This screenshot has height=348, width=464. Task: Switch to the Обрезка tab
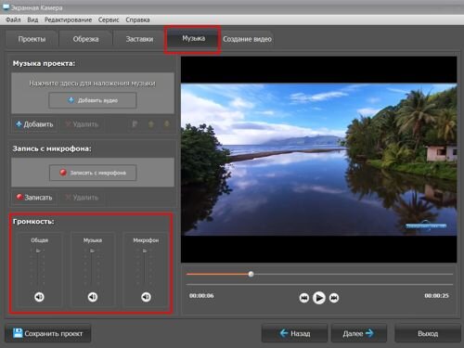tap(85, 39)
